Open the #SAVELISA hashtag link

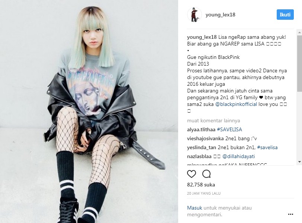pyautogui.click(x=229, y=129)
